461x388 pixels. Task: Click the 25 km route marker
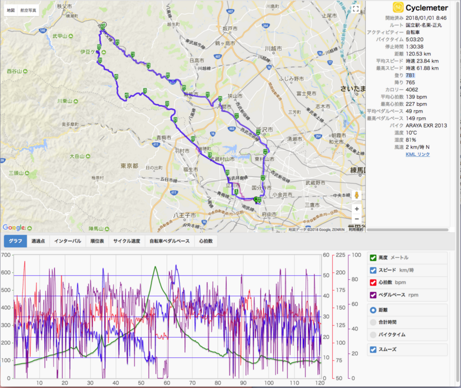coord(175,120)
